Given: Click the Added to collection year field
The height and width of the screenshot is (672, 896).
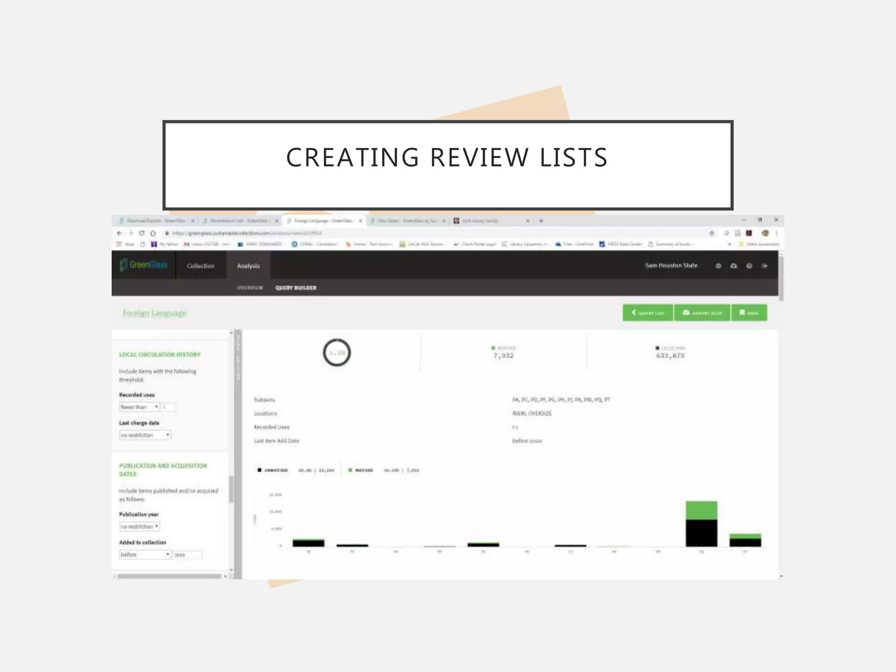Looking at the screenshot, I should pos(187,555).
